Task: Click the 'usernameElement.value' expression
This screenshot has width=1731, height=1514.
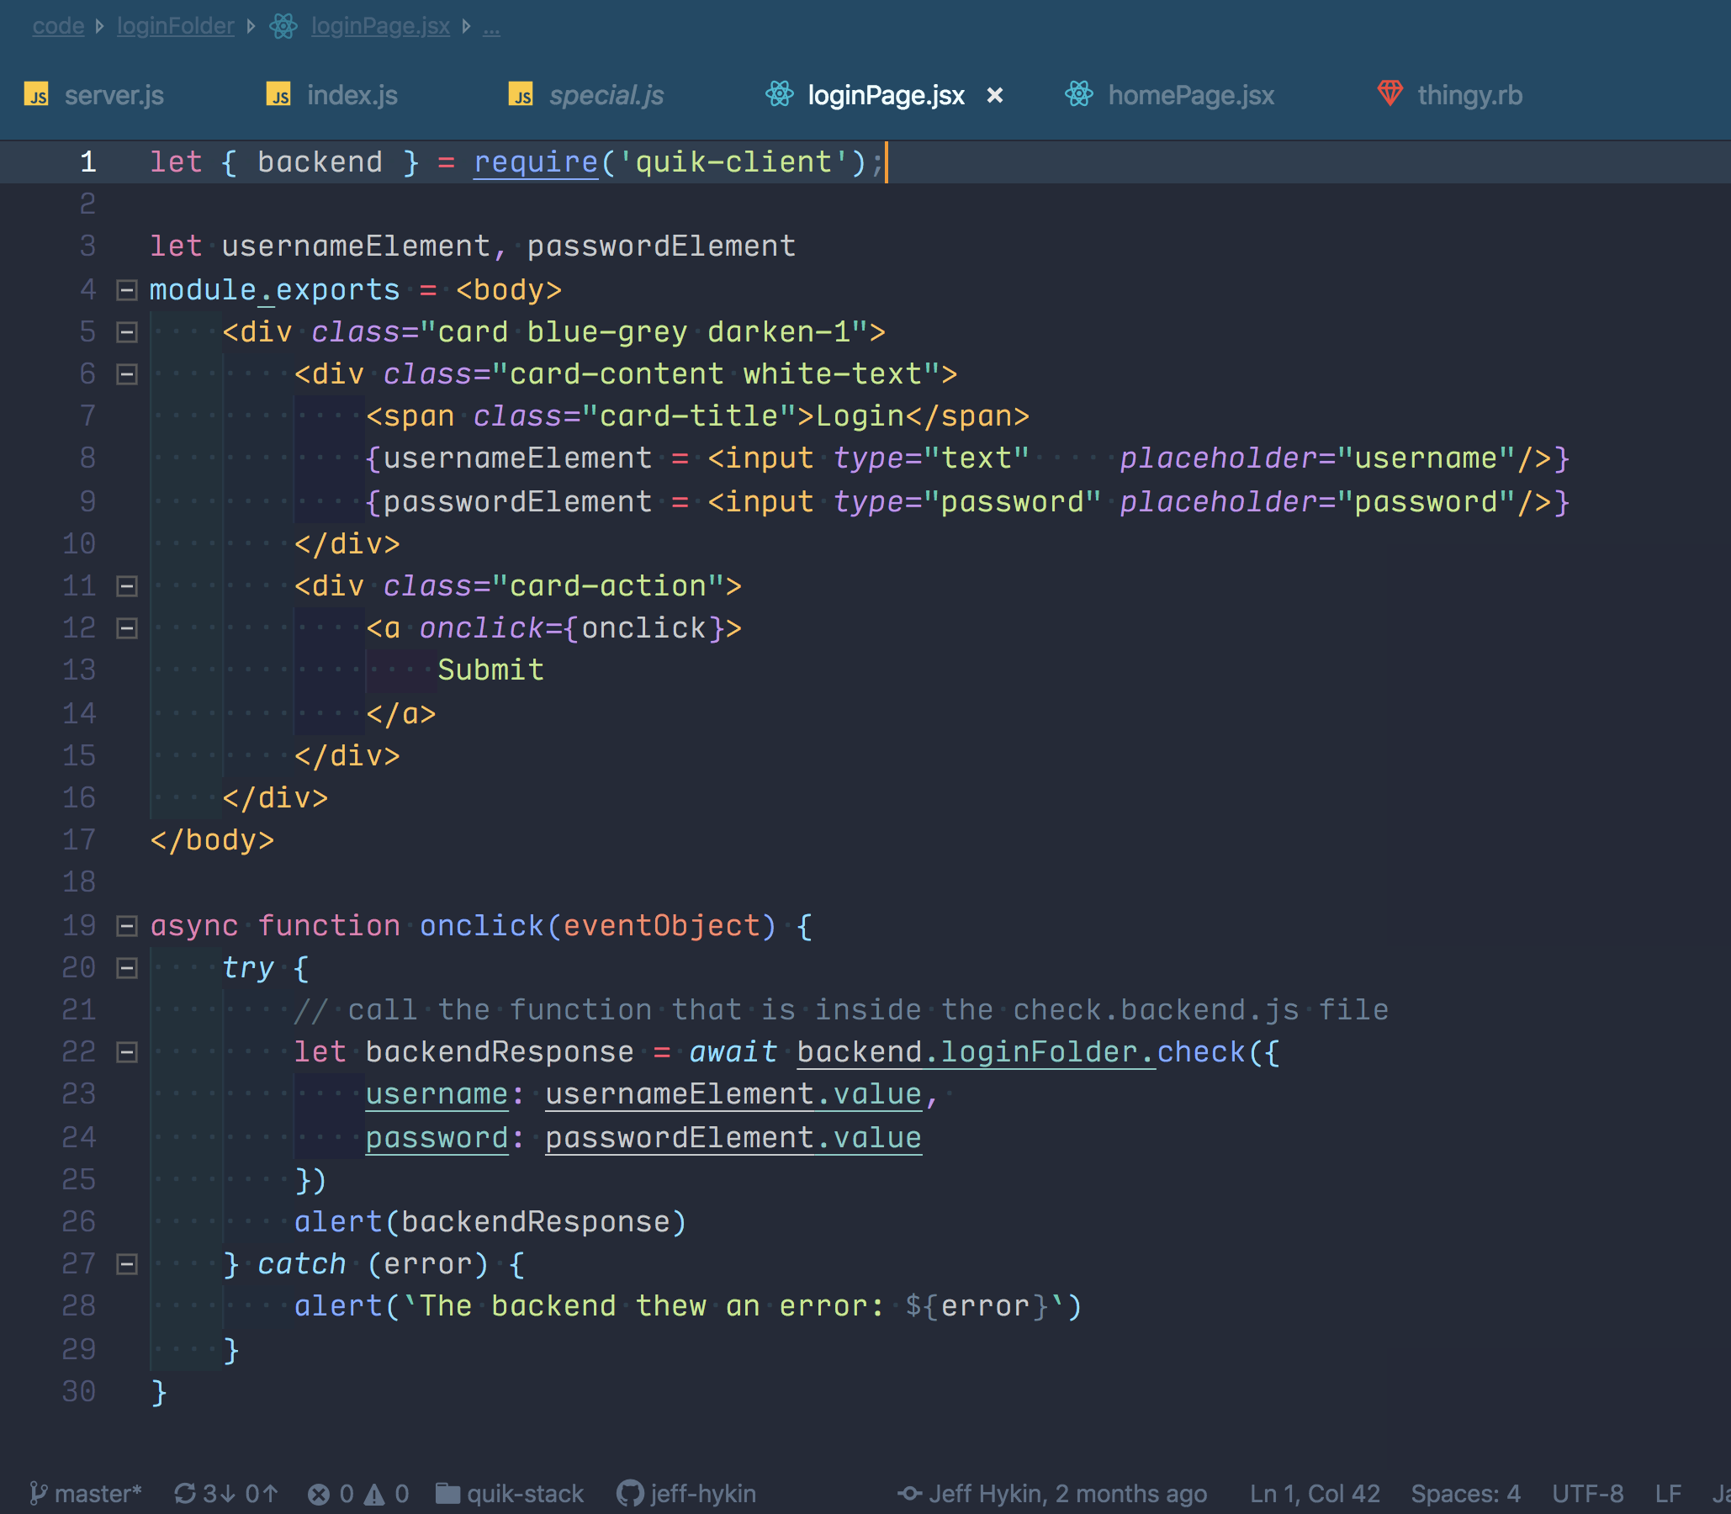Action: point(733,1095)
